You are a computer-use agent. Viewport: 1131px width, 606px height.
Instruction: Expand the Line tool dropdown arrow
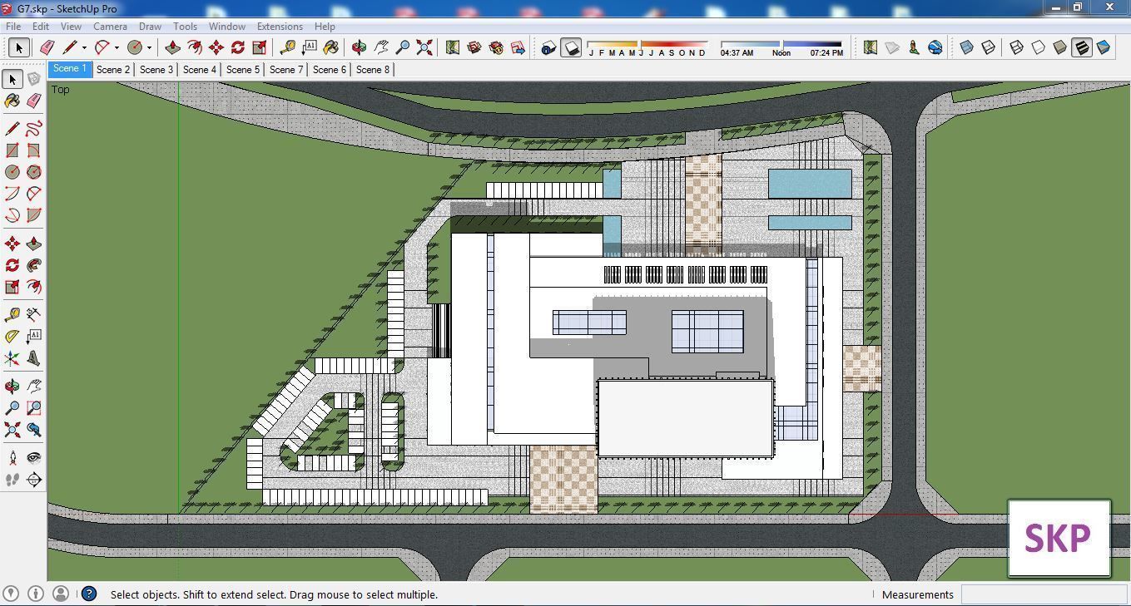[84, 48]
